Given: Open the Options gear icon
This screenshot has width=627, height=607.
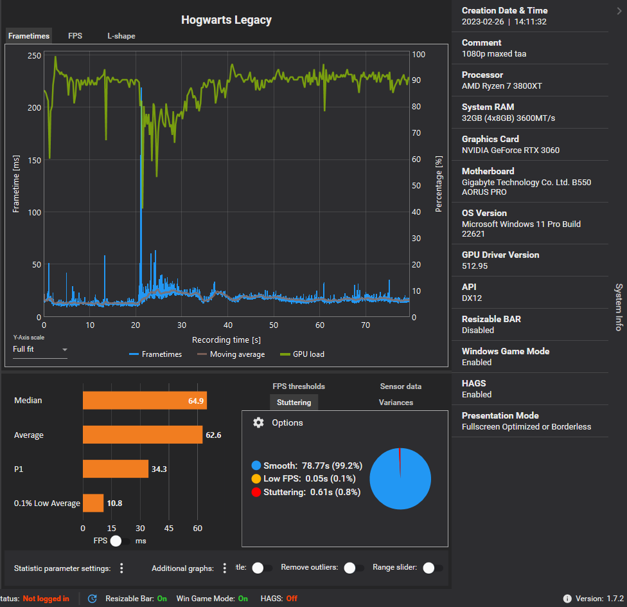Looking at the screenshot, I should coord(258,422).
